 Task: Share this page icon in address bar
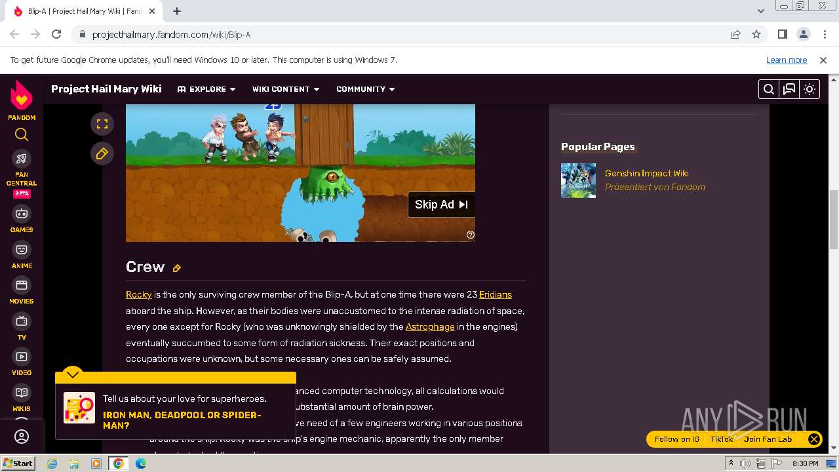(735, 34)
